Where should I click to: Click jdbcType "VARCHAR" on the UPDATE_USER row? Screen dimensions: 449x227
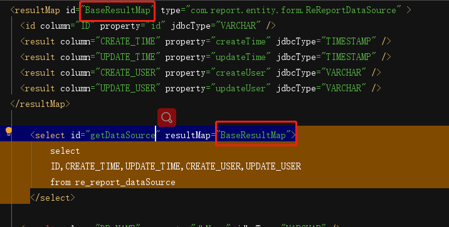pos(344,88)
